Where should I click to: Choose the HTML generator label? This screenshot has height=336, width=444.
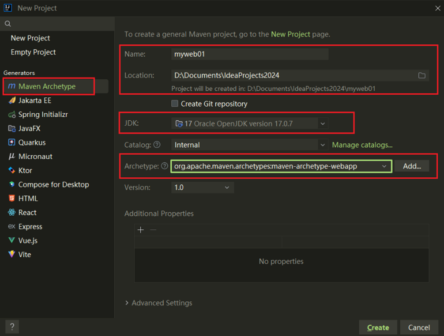28,199
